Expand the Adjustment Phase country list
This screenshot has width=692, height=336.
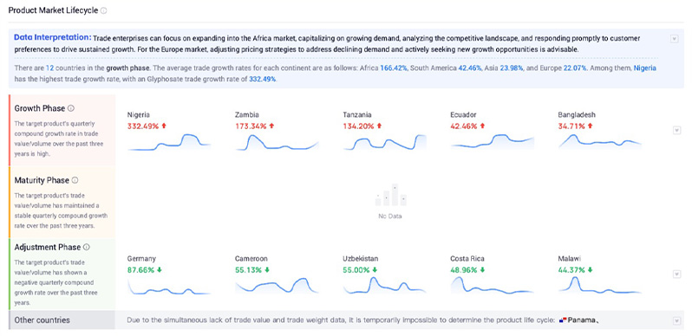point(676,275)
